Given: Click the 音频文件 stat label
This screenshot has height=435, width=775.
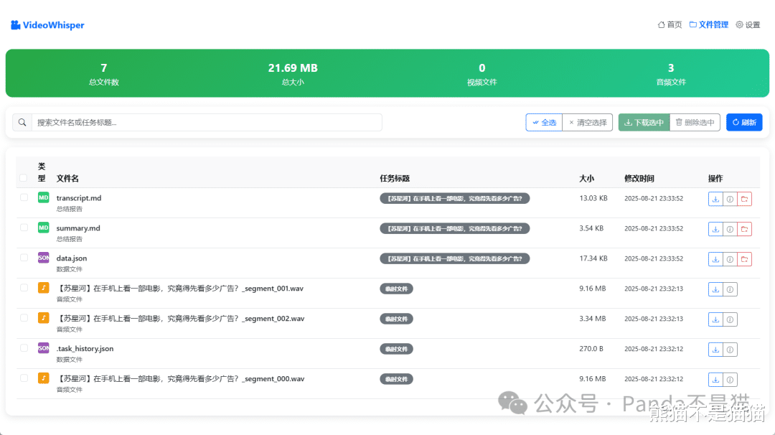Looking at the screenshot, I should coord(671,82).
